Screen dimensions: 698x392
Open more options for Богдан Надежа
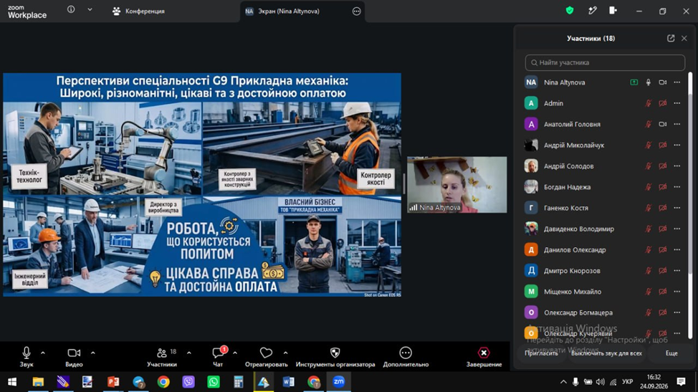coord(677,187)
